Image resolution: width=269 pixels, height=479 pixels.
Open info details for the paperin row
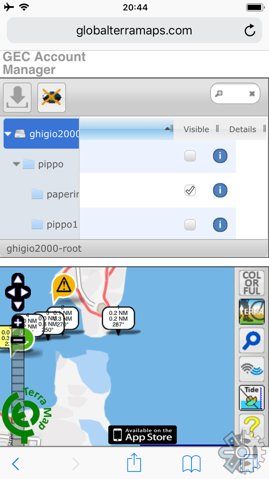coord(220,190)
